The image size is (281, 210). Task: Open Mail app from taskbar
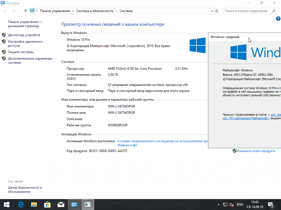pos(61,205)
